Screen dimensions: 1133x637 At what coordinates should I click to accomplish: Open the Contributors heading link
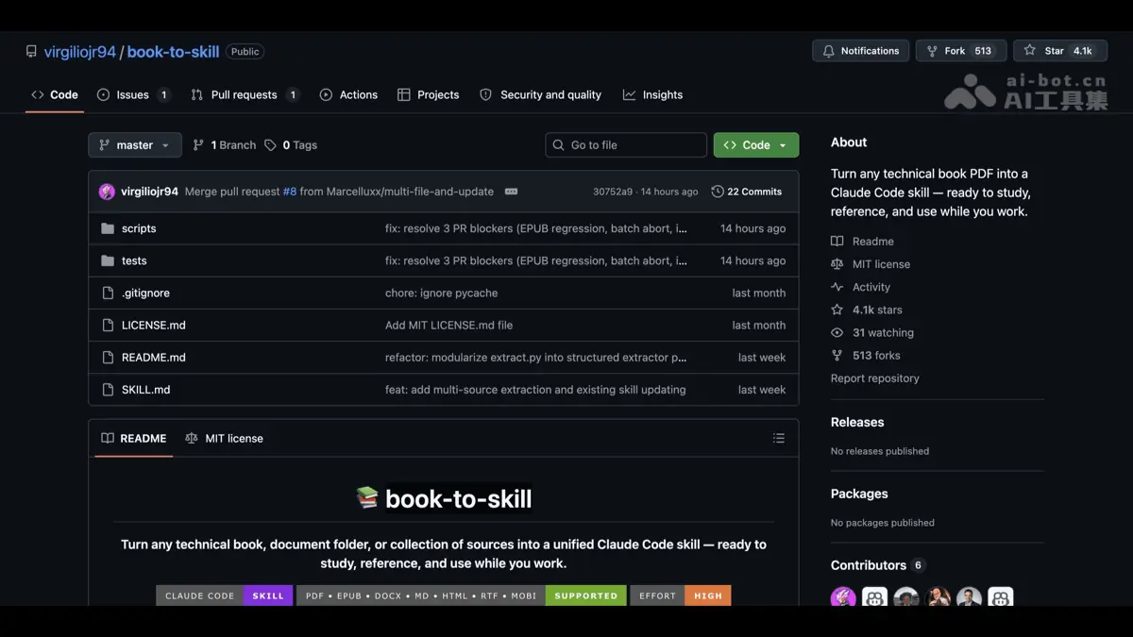pos(877,565)
